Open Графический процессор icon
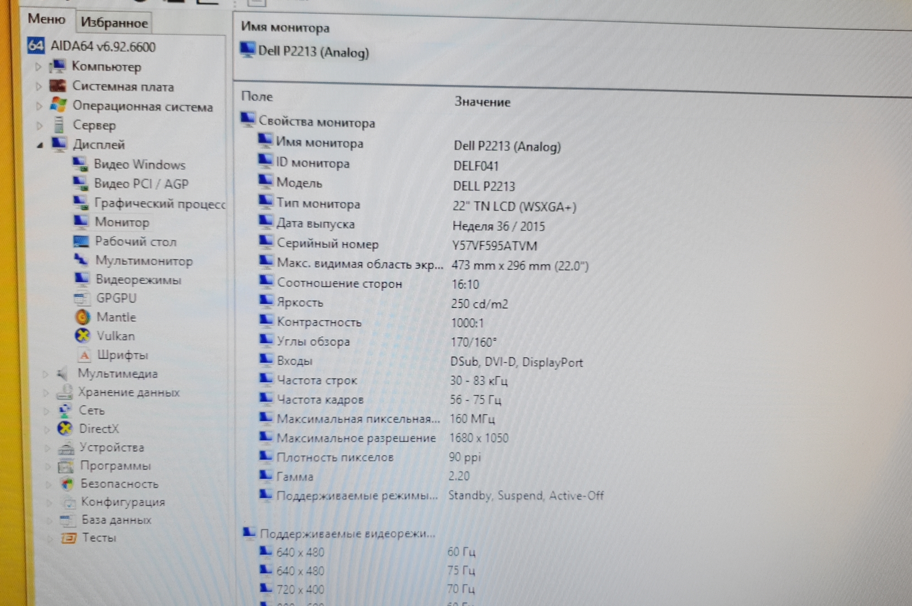The height and width of the screenshot is (606, 912). click(x=81, y=202)
